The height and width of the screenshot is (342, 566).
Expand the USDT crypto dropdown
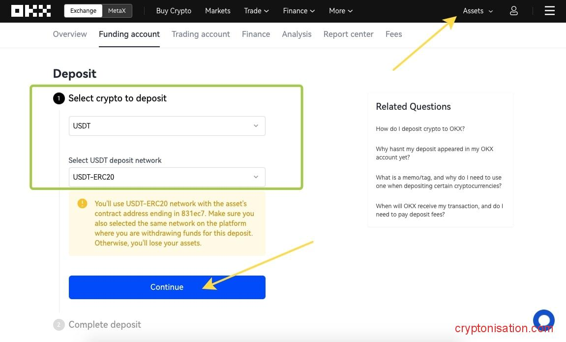167,126
